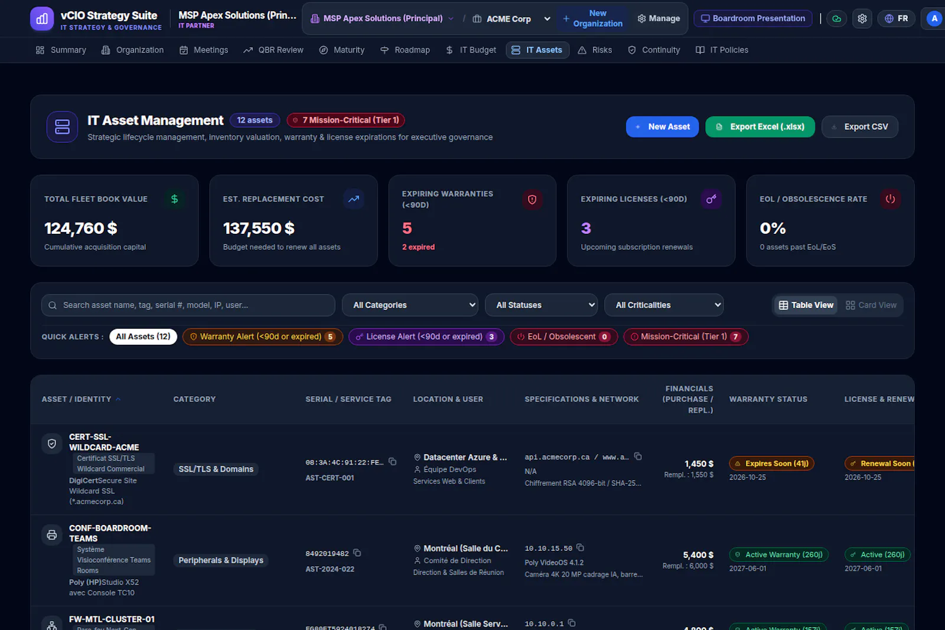The height and width of the screenshot is (630, 945).
Task: Open Roadmap tab
Action: click(405, 50)
